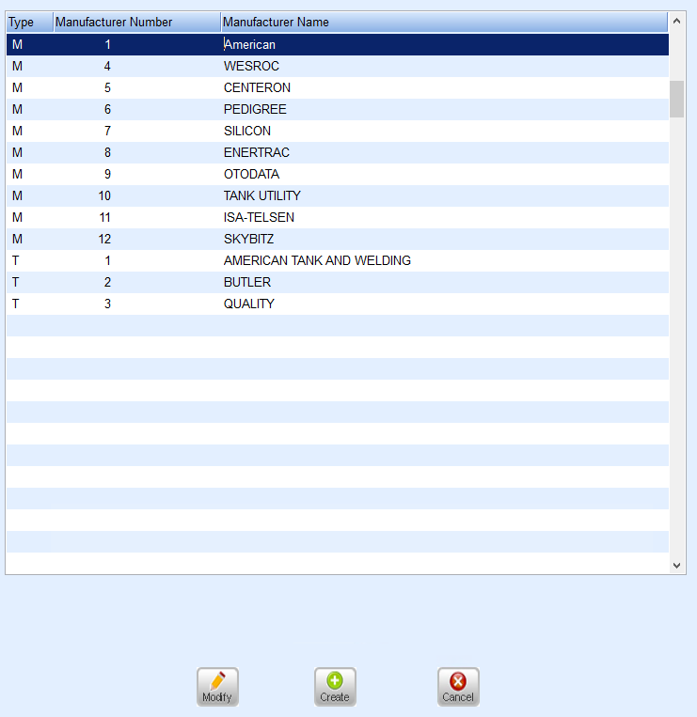Select the WESROC row
The width and height of the screenshot is (697, 717).
[x=338, y=67]
